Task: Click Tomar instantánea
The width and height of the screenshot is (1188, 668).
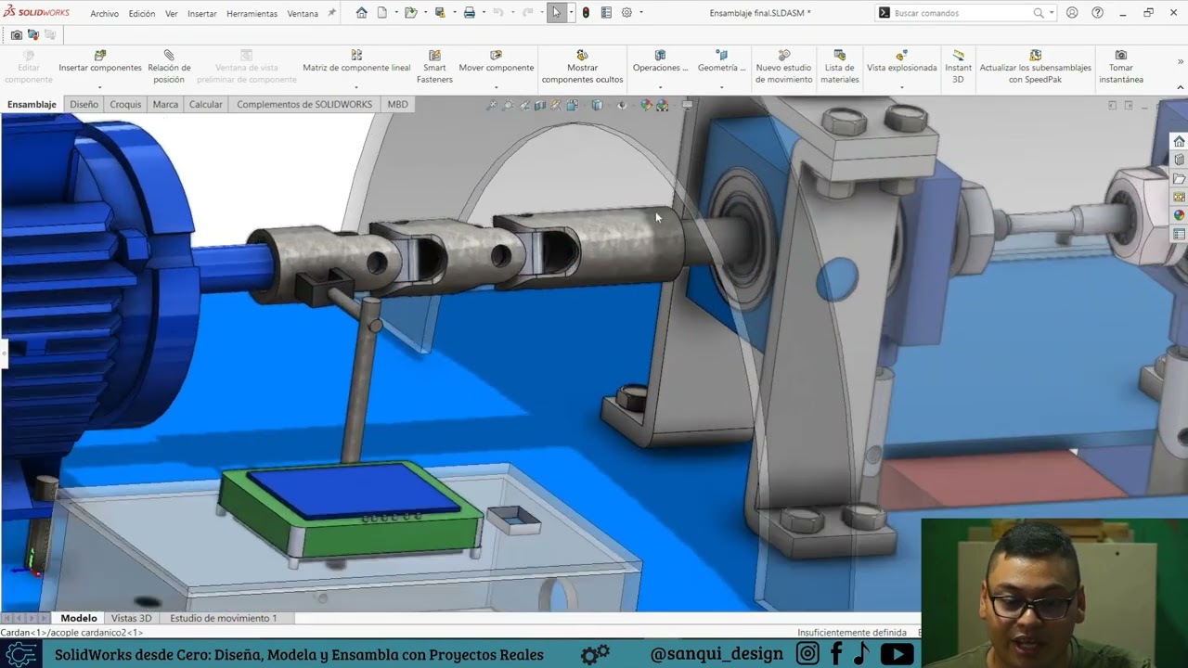Action: point(1120,67)
